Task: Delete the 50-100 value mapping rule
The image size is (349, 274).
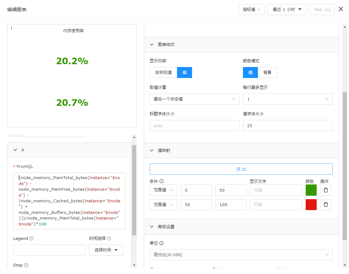Action: [326, 204]
